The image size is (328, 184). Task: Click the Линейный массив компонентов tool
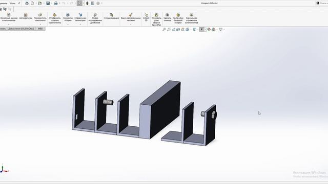click(9, 17)
